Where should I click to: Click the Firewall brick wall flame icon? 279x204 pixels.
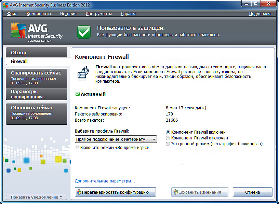(x=83, y=74)
